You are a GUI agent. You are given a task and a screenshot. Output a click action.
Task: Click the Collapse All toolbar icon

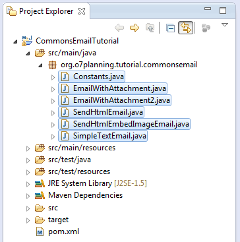point(170,28)
